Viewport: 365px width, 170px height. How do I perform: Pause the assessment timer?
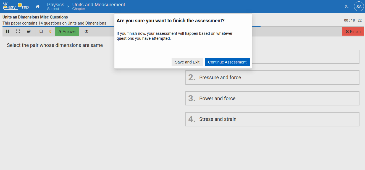(x=7, y=31)
